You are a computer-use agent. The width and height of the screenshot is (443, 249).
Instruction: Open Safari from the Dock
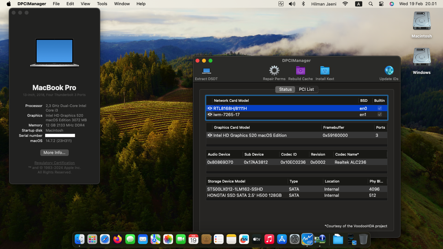click(x=105, y=239)
